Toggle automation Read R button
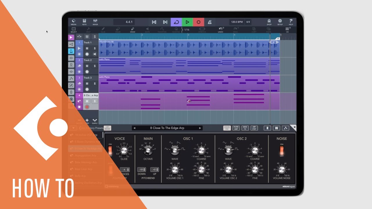Screen dimensions: 372x209 click(267, 128)
